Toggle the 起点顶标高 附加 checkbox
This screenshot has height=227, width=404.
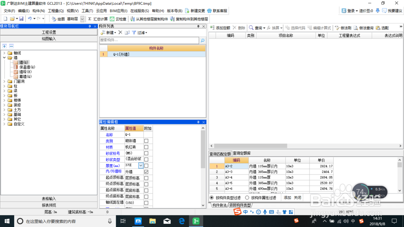tap(146, 178)
